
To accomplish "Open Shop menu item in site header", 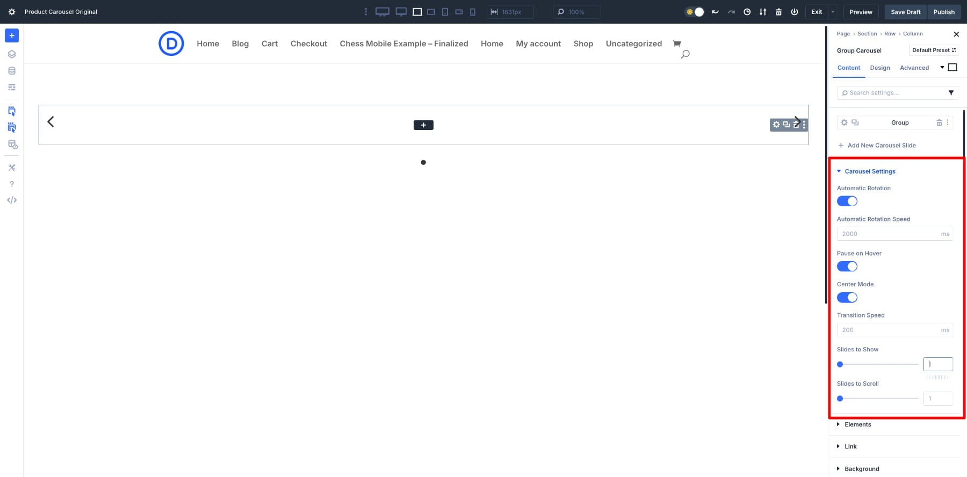I will (583, 44).
